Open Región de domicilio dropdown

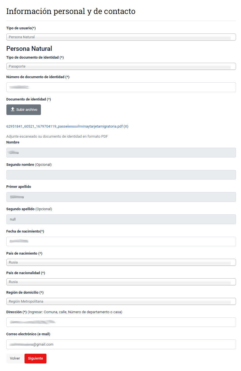(x=121, y=301)
